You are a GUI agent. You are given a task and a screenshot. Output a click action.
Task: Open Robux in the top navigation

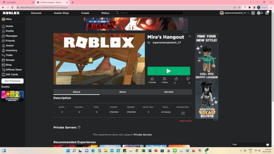pos(105,13)
